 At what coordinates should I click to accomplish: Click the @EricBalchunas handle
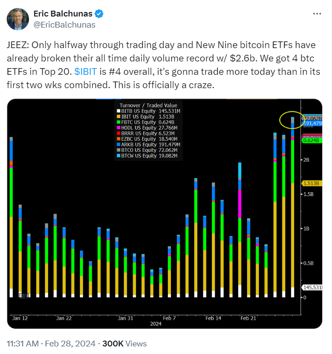click(65, 24)
